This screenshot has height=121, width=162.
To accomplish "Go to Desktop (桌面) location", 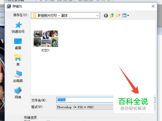I will pos(18,44).
